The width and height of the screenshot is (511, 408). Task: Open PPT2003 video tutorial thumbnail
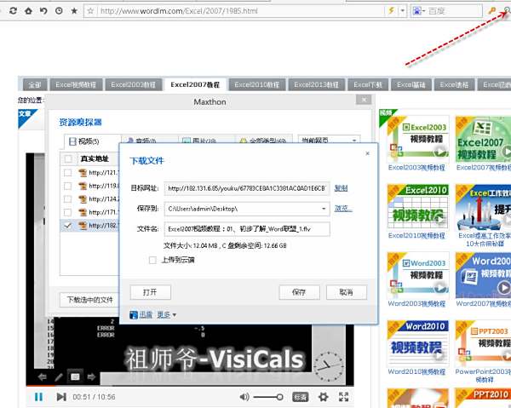[x=483, y=343]
